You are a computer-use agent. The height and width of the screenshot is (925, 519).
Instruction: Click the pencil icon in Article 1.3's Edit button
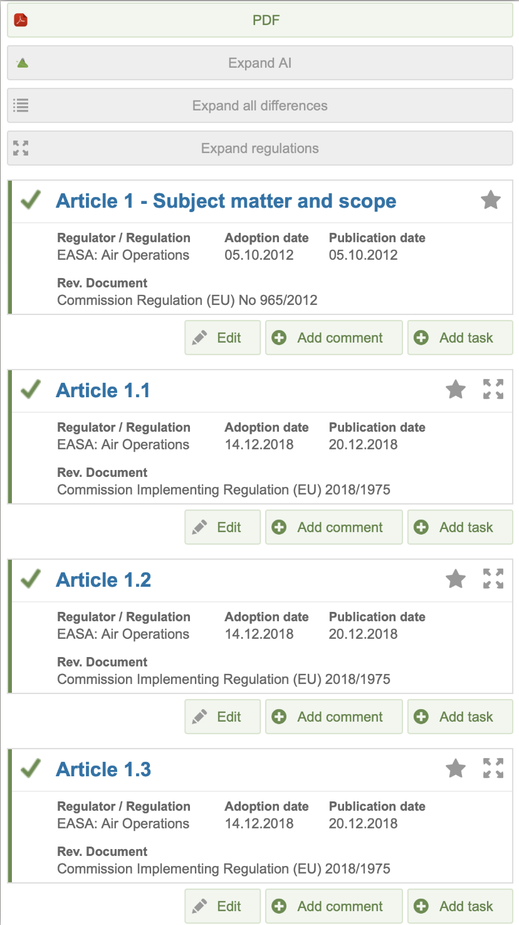[x=199, y=906]
